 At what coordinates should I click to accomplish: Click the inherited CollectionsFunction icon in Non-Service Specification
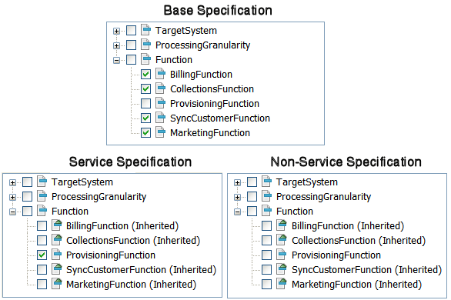(x=282, y=240)
